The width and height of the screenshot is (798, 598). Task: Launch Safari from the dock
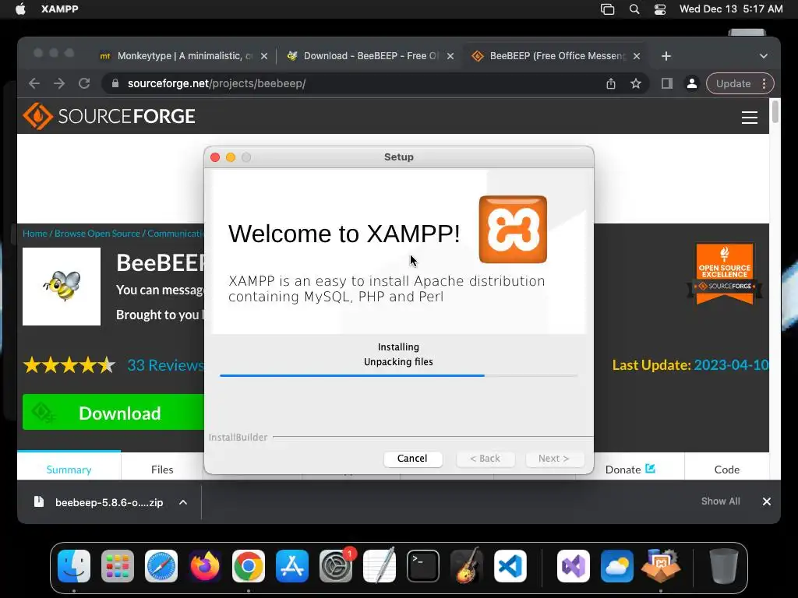[161, 566]
